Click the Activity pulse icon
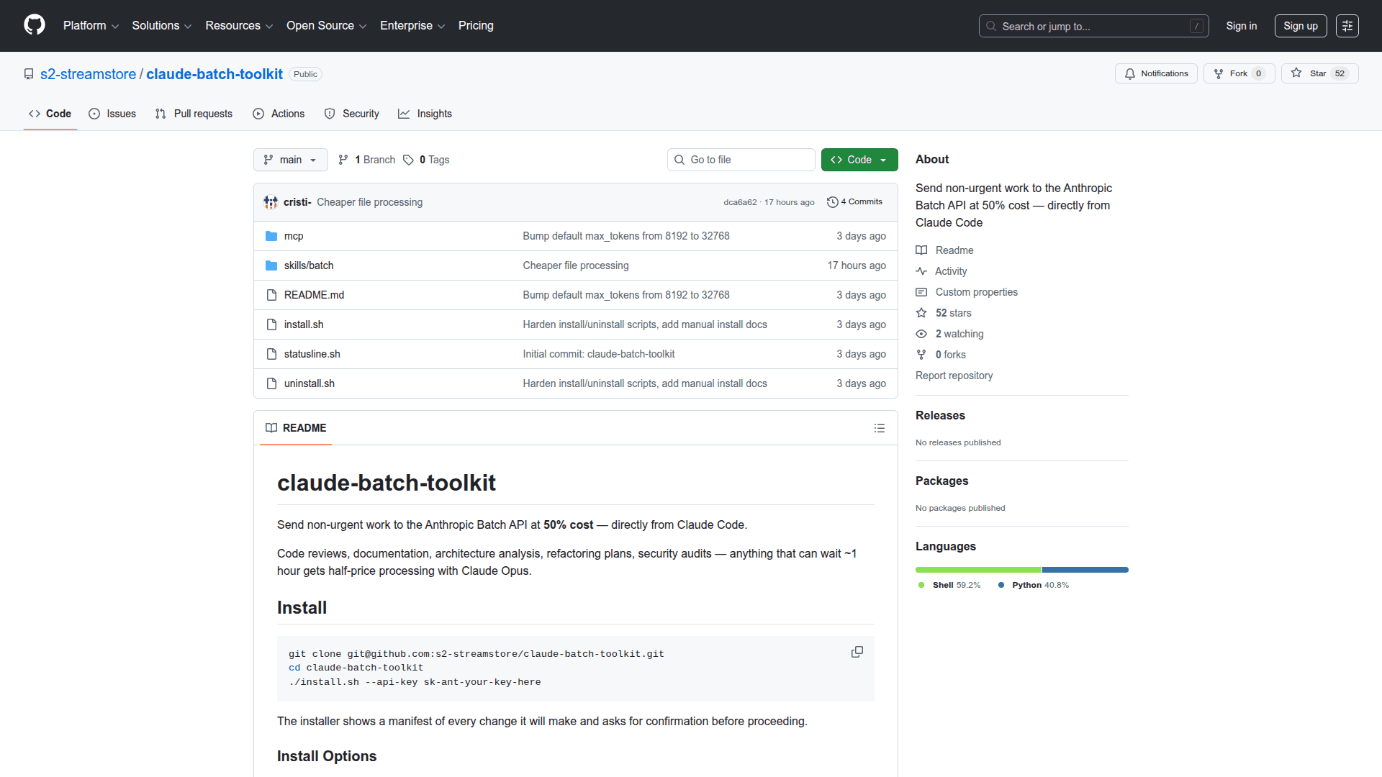1382x777 pixels. 921,271
